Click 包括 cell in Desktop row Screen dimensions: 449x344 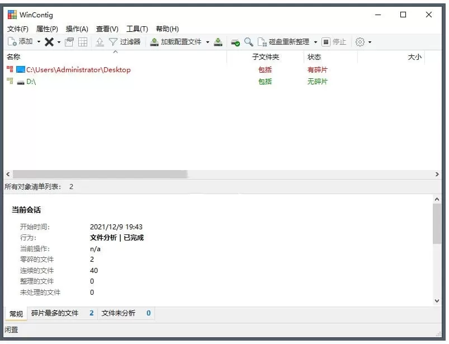tap(265, 69)
